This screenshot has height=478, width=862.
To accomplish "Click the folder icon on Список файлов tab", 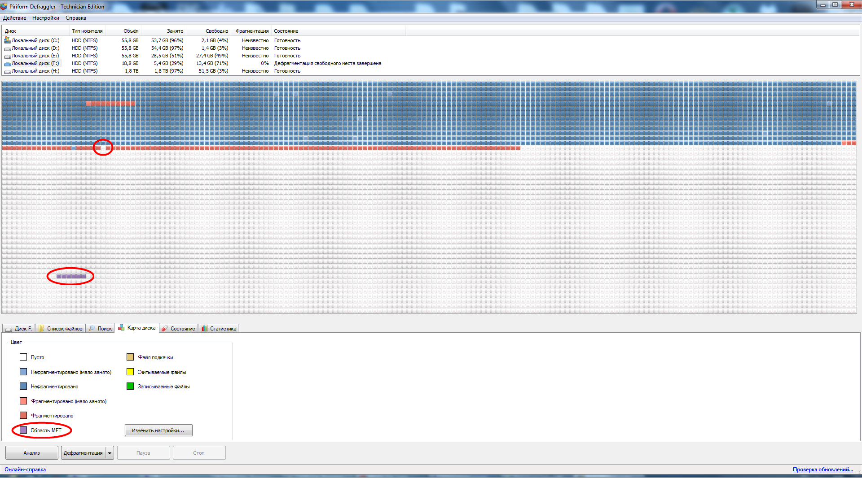I will coord(41,329).
